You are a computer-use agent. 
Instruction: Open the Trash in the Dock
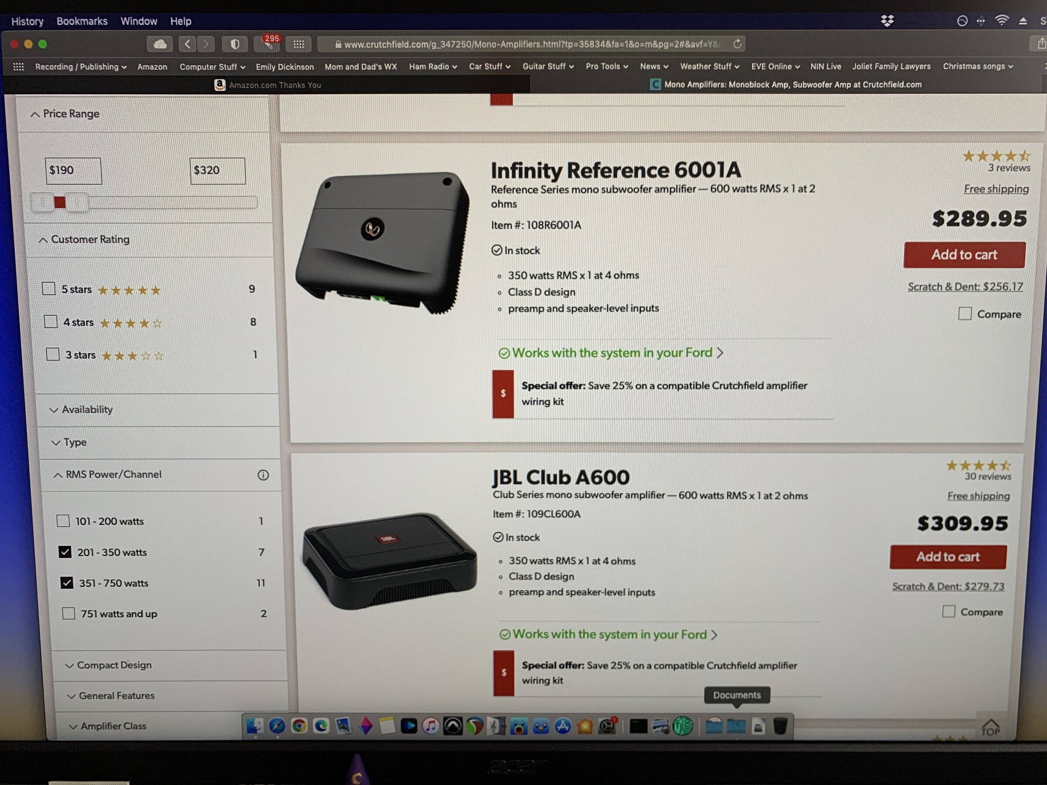click(780, 725)
